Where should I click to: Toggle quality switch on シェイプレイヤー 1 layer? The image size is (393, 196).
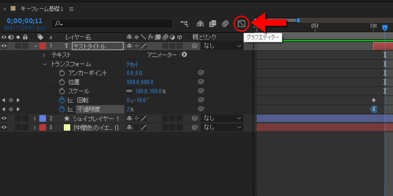(144, 118)
